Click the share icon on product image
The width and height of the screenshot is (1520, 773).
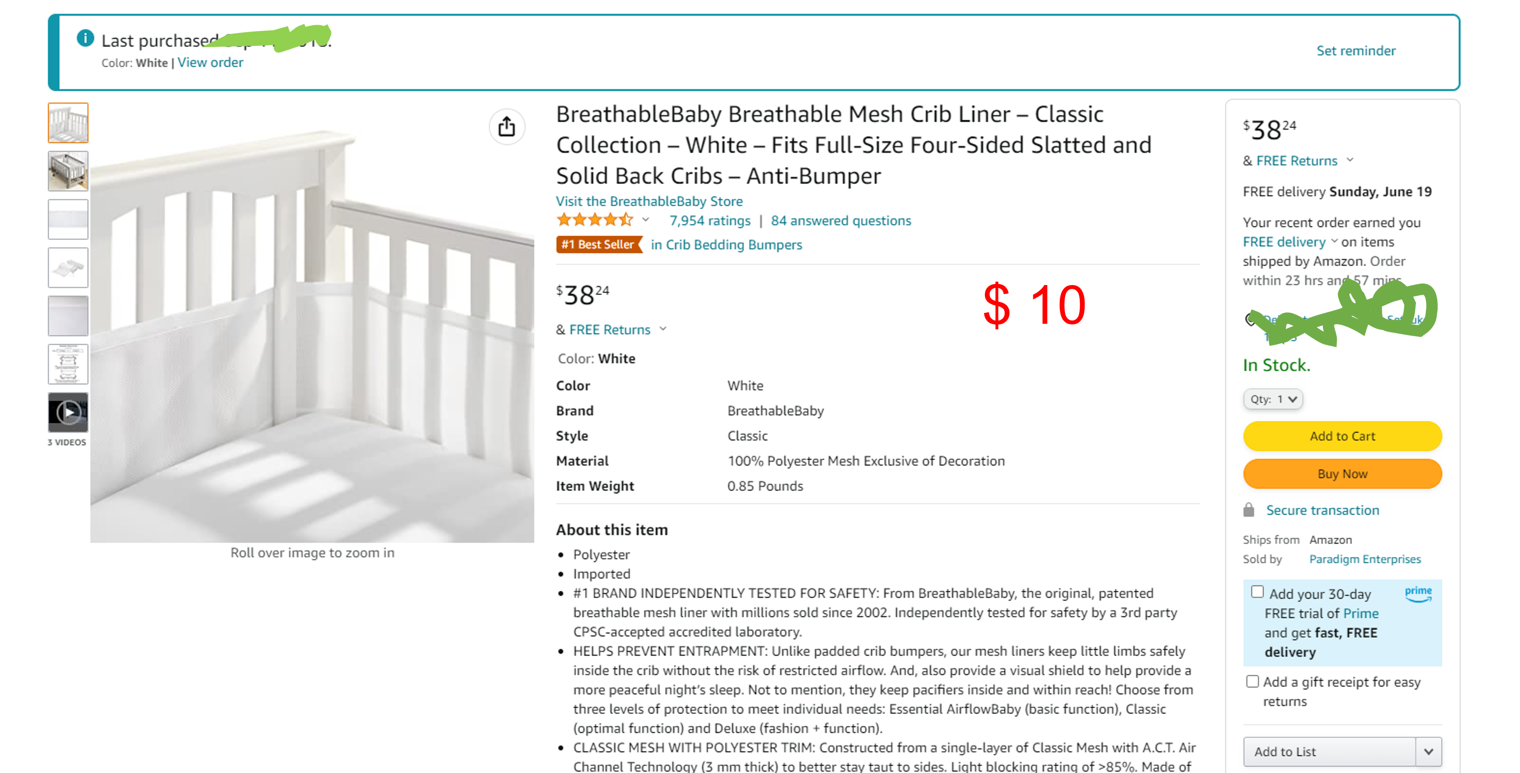[x=506, y=127]
